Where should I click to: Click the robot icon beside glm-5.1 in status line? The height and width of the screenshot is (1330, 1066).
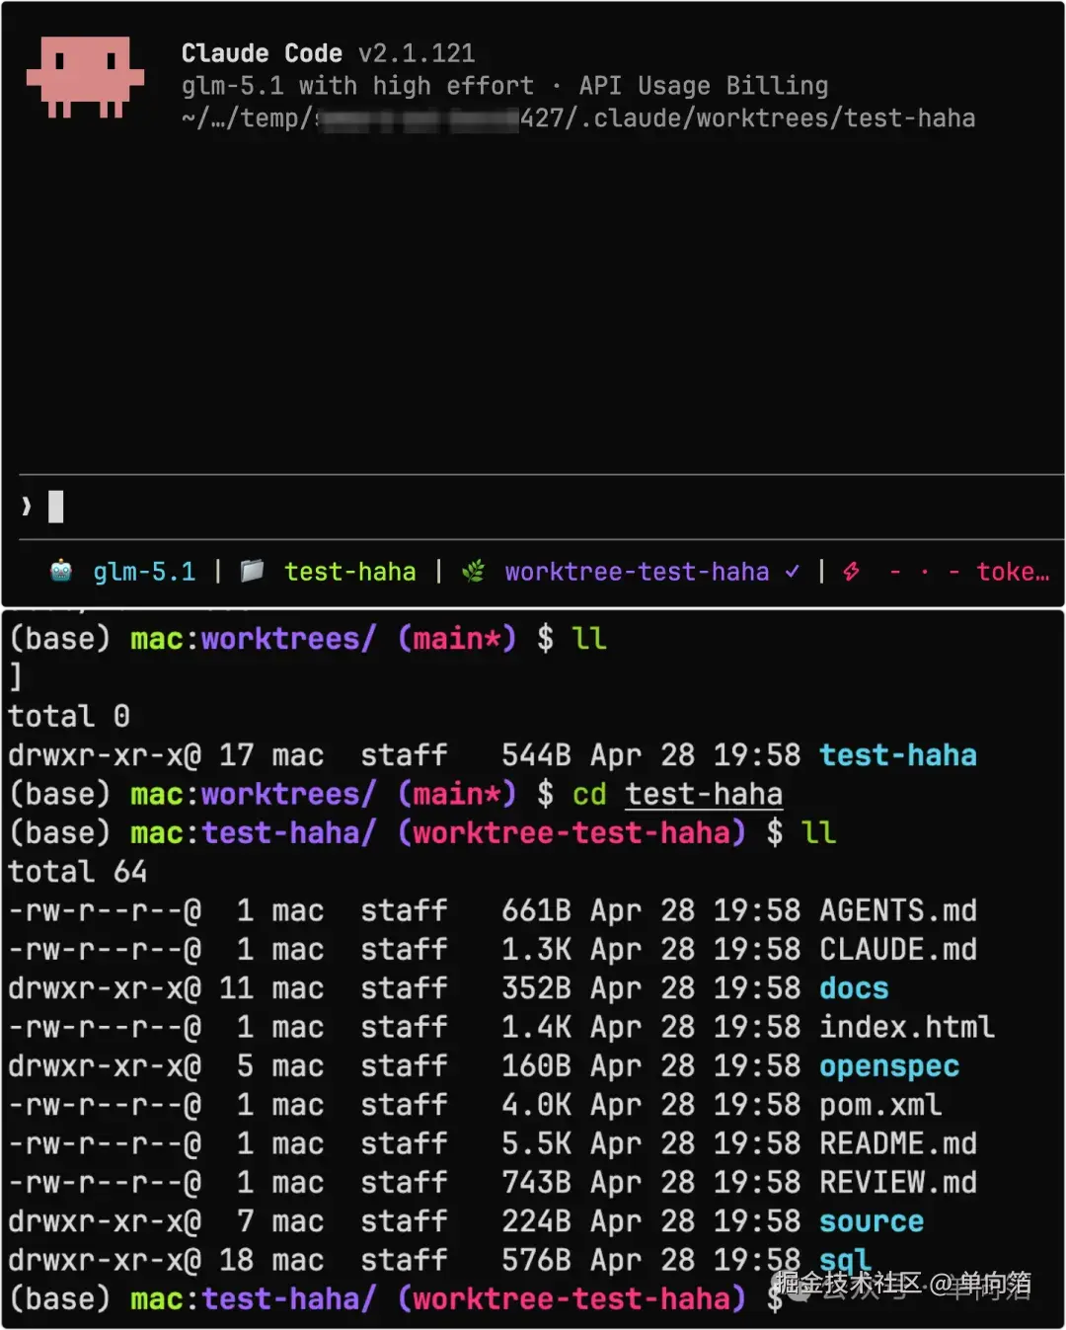61,571
